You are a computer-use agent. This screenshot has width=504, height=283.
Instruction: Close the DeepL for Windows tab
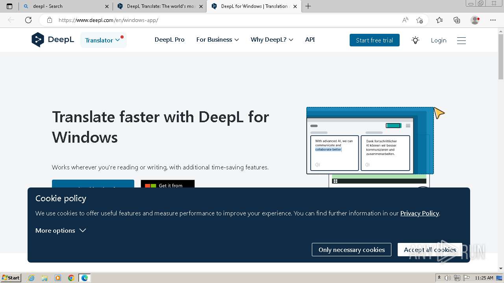click(x=295, y=6)
